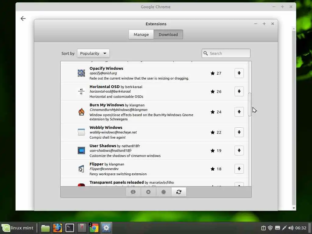The height and width of the screenshot is (234, 312).
Task: Select the Flipper row title
Action: [x=97, y=164]
